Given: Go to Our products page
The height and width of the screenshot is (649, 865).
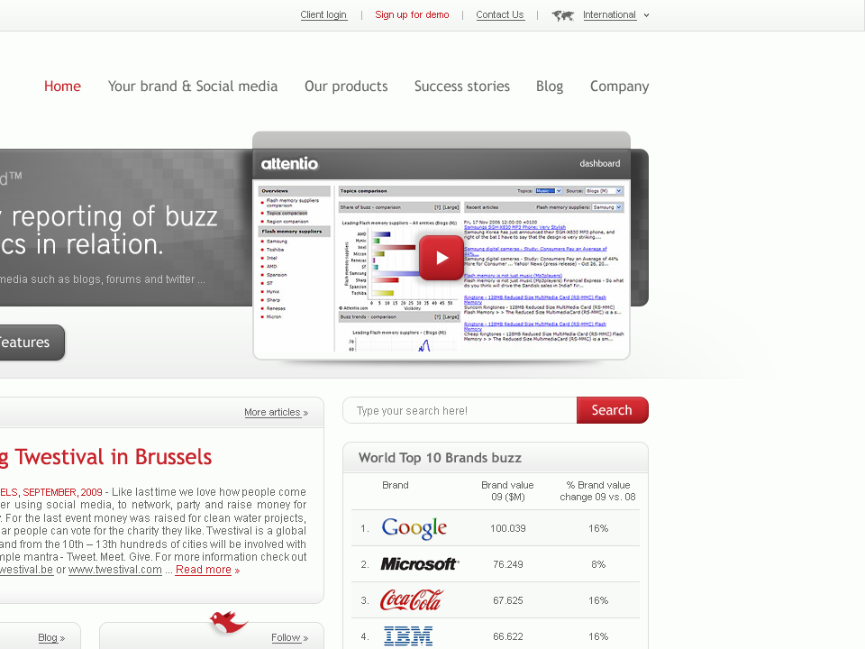Looking at the screenshot, I should (346, 87).
